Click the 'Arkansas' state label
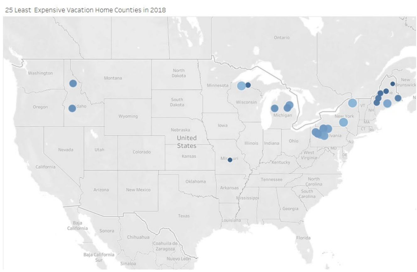The height and width of the screenshot is (272, 417). click(x=229, y=188)
